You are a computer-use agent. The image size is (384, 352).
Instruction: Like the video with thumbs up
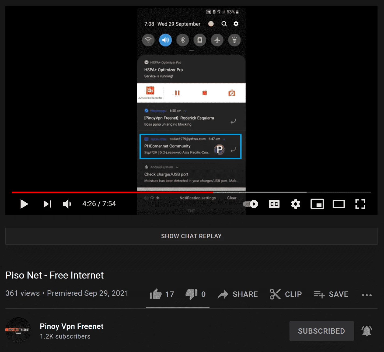click(x=162, y=294)
